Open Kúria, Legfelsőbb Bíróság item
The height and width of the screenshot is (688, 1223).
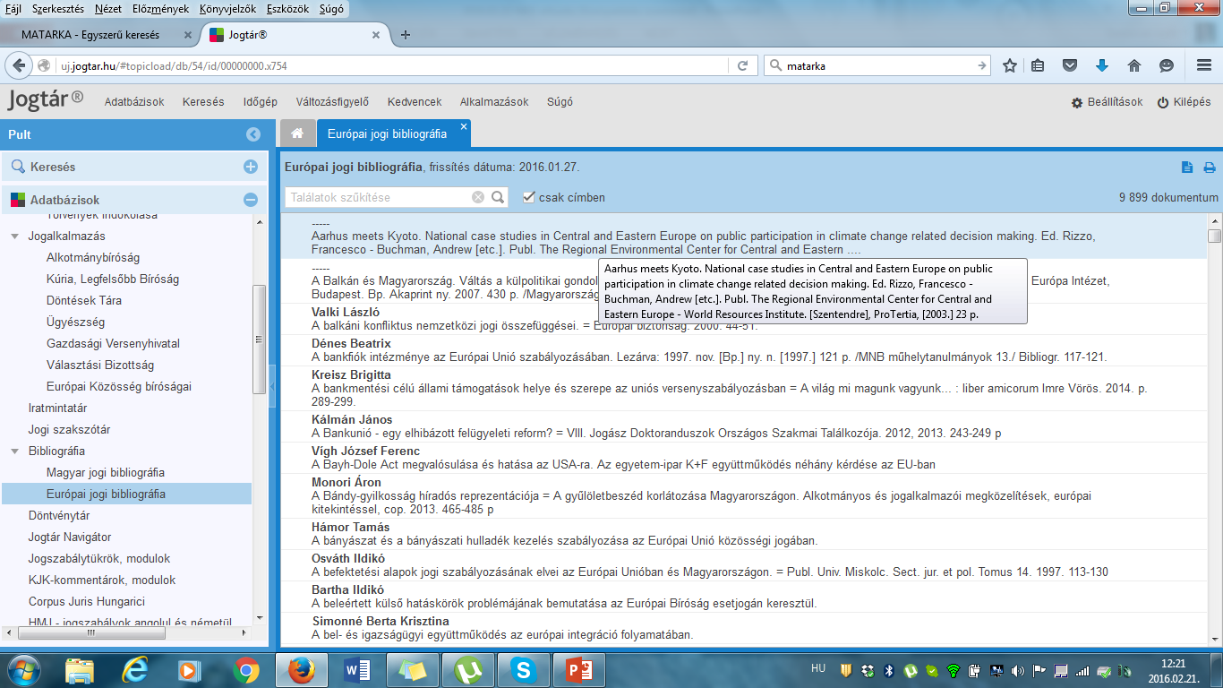(x=113, y=279)
